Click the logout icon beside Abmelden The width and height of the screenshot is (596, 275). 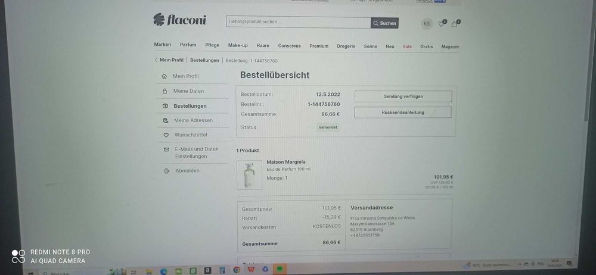pyautogui.click(x=166, y=171)
